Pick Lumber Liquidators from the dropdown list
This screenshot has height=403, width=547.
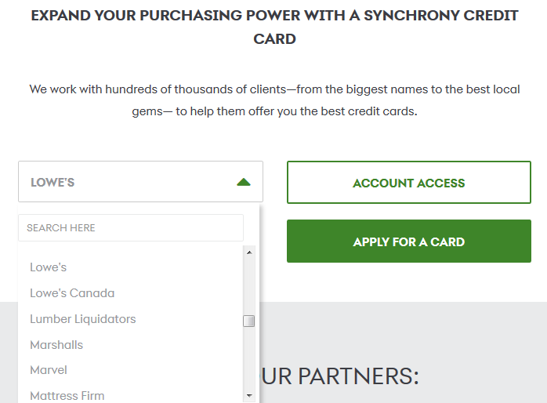83,319
